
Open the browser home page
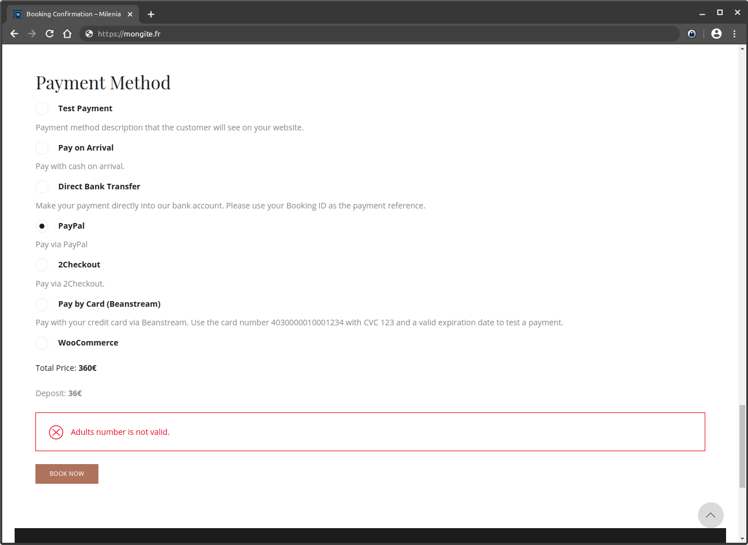coord(67,34)
